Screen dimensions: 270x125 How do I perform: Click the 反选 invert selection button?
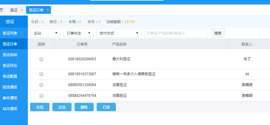[x=62, y=107]
